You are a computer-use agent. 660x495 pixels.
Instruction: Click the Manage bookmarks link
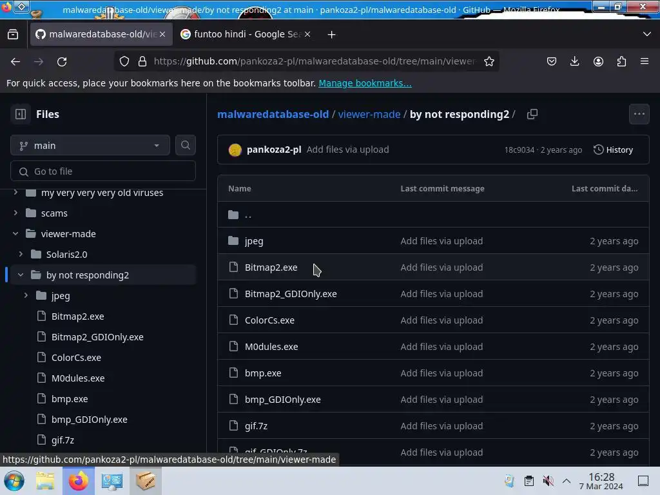(x=365, y=83)
